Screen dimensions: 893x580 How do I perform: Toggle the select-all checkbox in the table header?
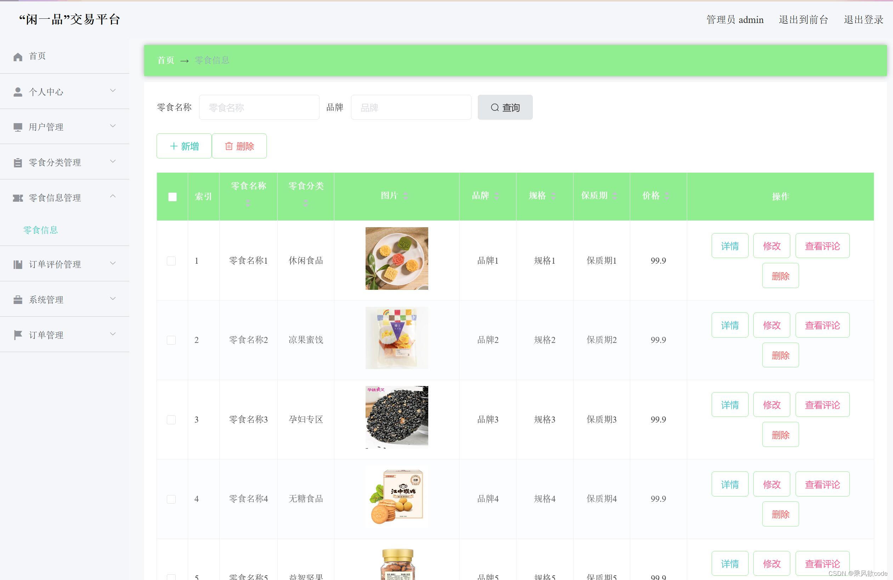click(x=172, y=196)
